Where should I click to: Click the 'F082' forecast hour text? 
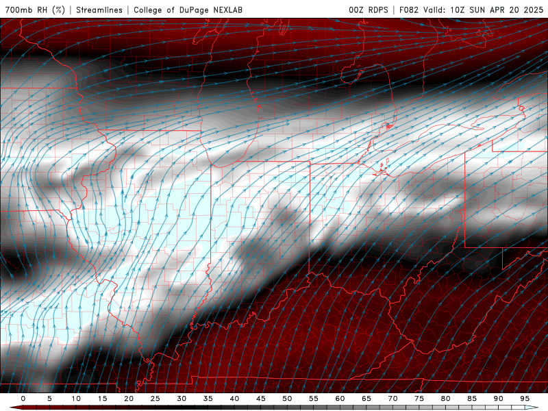tap(409, 10)
